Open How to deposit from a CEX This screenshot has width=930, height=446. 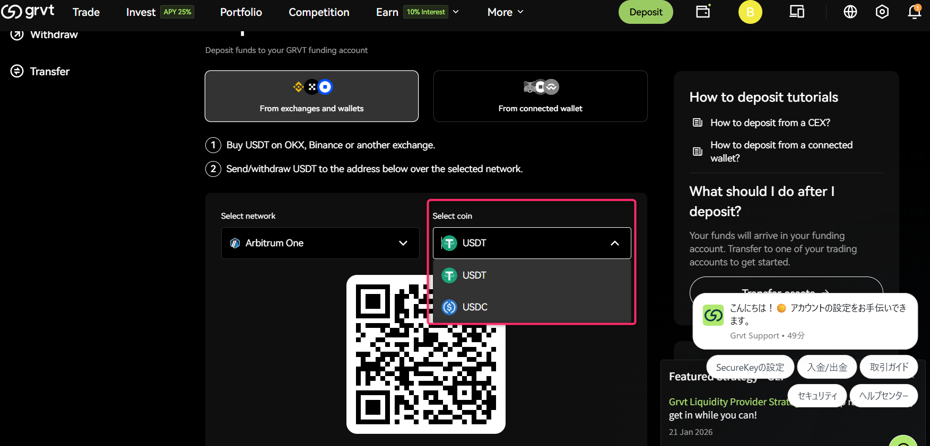point(770,122)
